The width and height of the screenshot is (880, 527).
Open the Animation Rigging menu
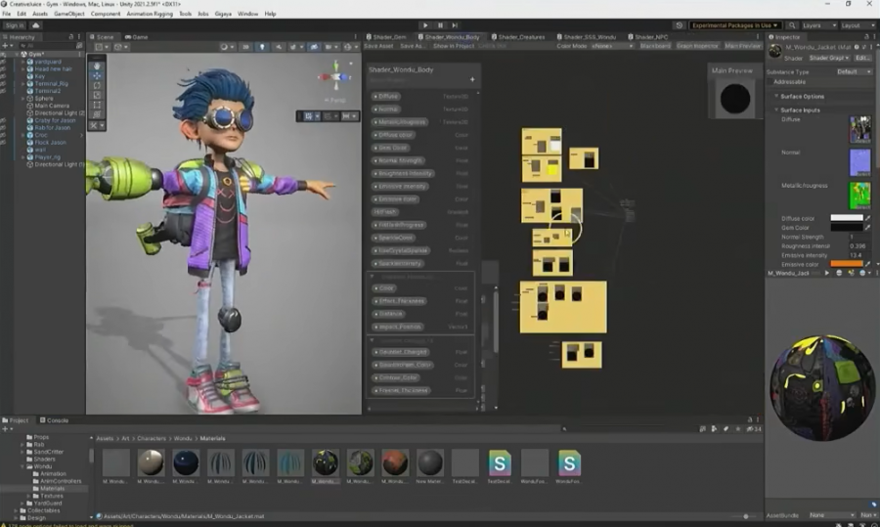click(150, 14)
